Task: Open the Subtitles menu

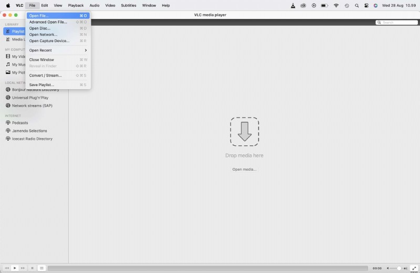Action: (129, 5)
